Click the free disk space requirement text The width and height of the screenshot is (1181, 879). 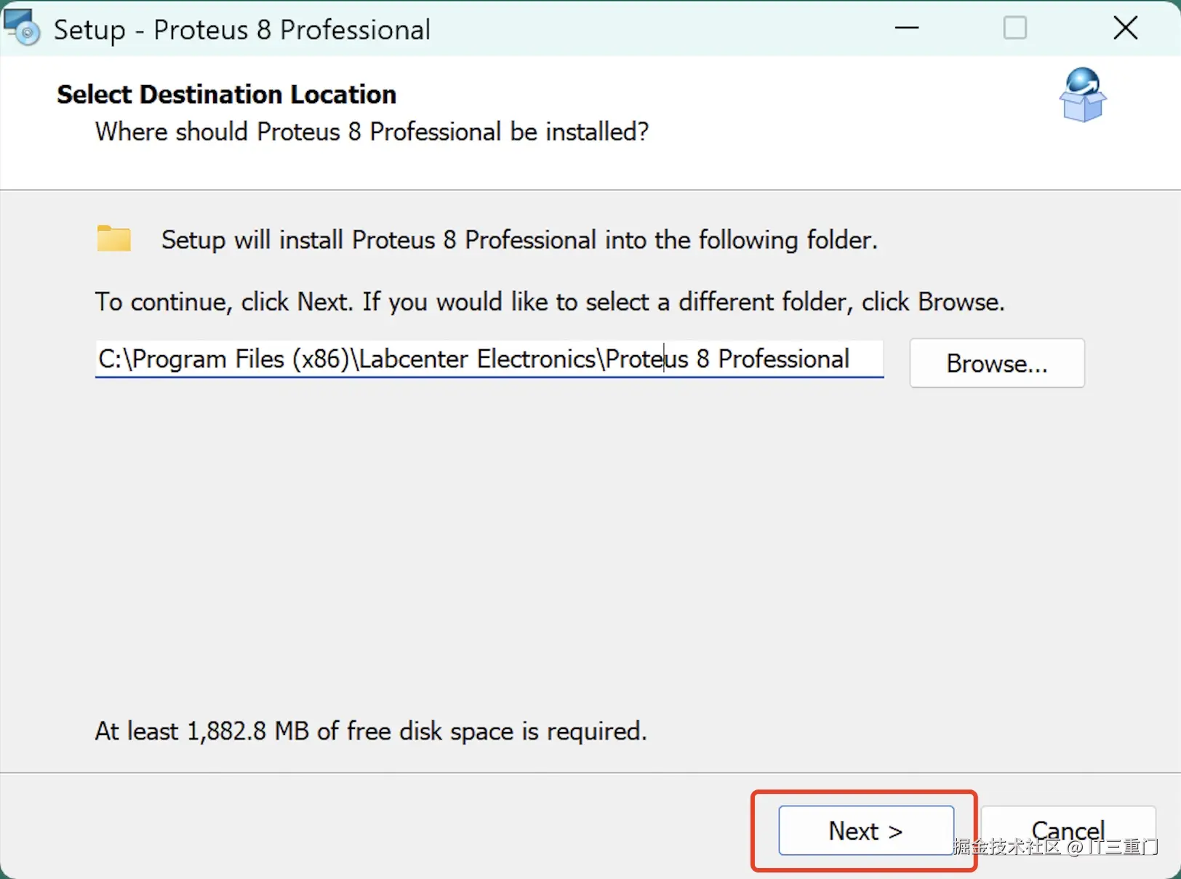[371, 731]
